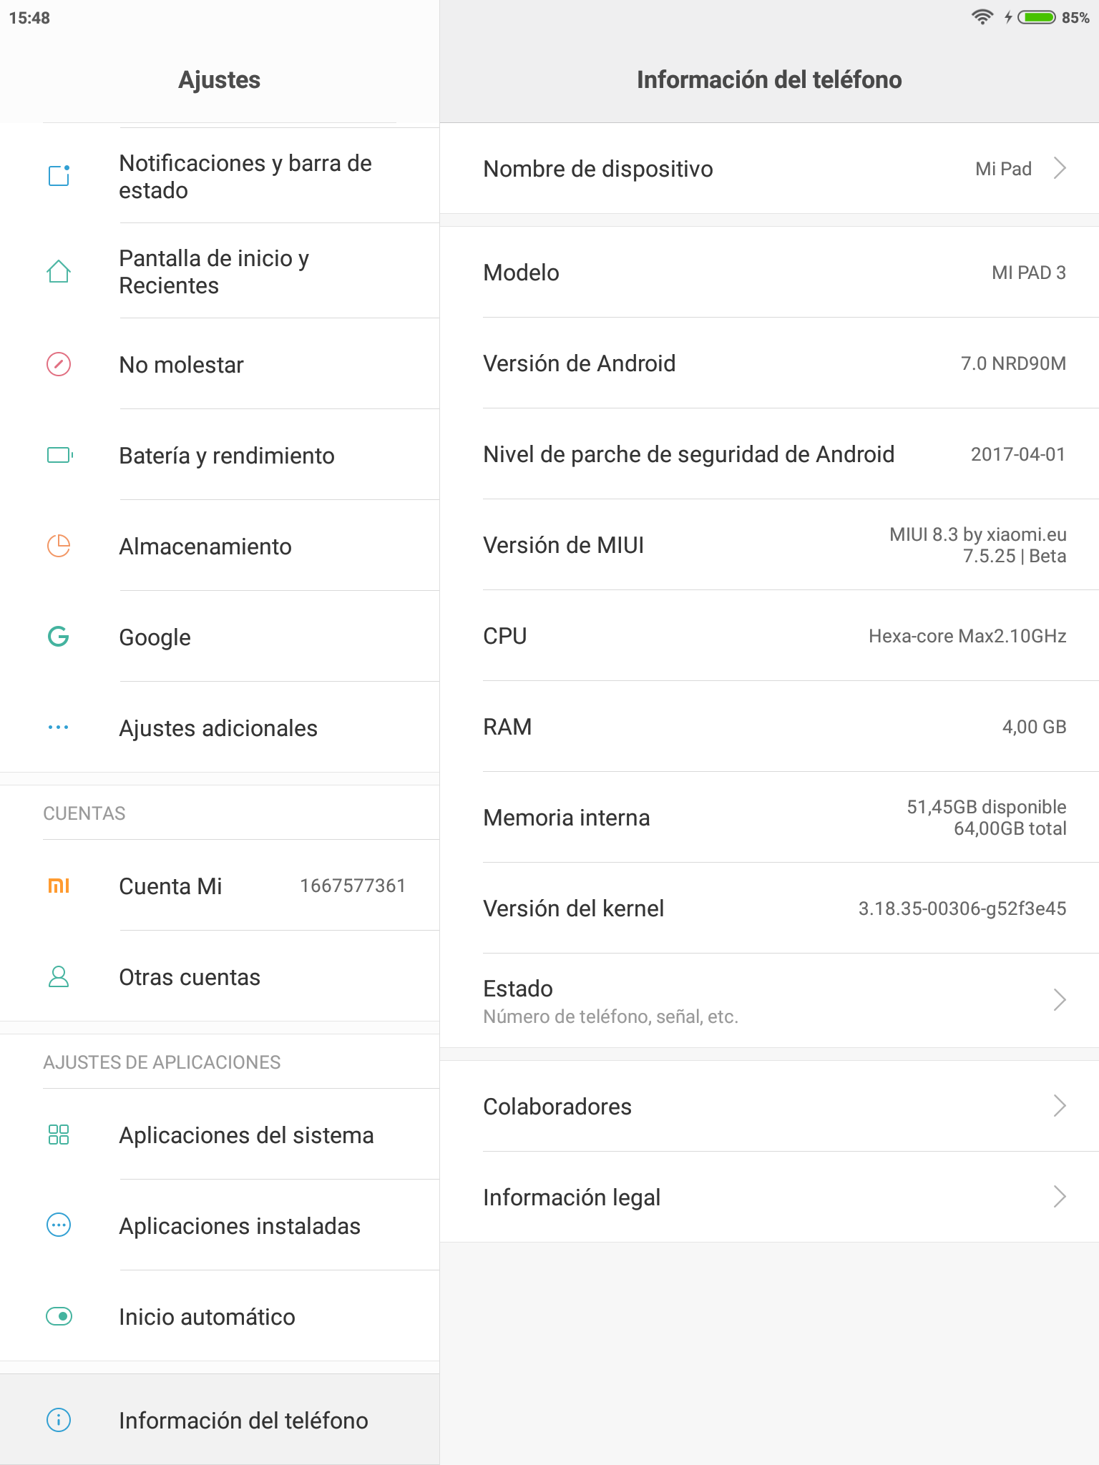
Task: Open Almacenamiento via its pie chart icon
Action: pos(59,546)
